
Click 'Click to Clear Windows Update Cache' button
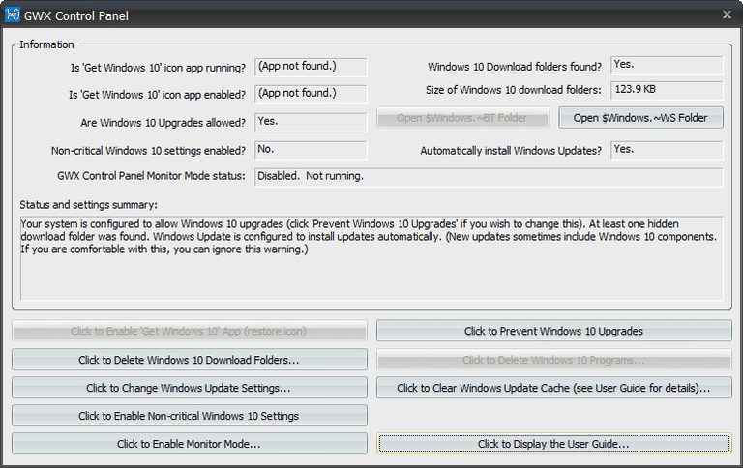[x=554, y=388]
